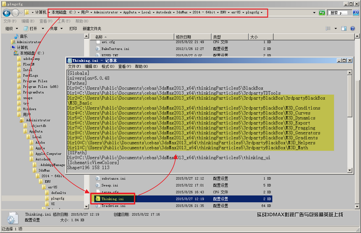Click the search magnifier icon
Screen dimensions: 361x233
click(356, 13)
